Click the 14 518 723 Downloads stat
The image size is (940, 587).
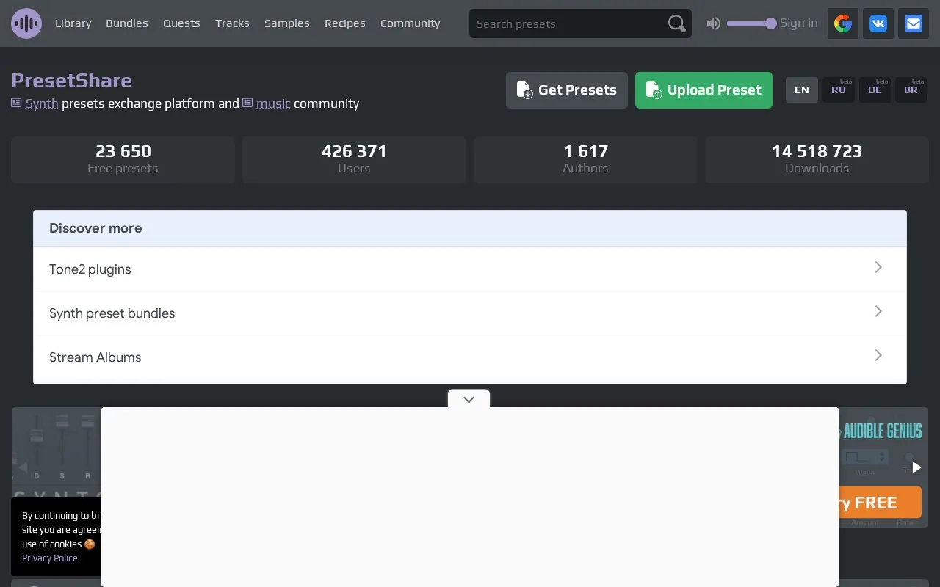[817, 159]
